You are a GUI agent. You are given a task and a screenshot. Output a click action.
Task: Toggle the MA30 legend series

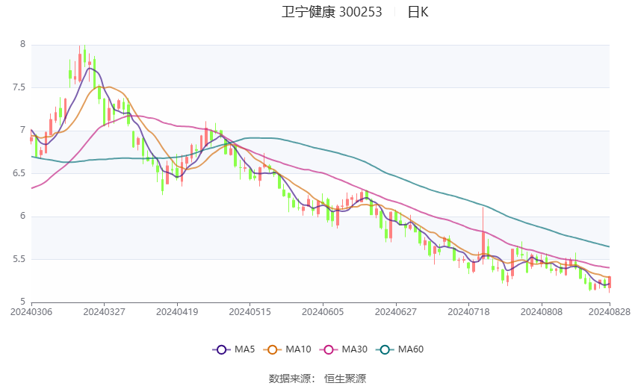(x=344, y=349)
